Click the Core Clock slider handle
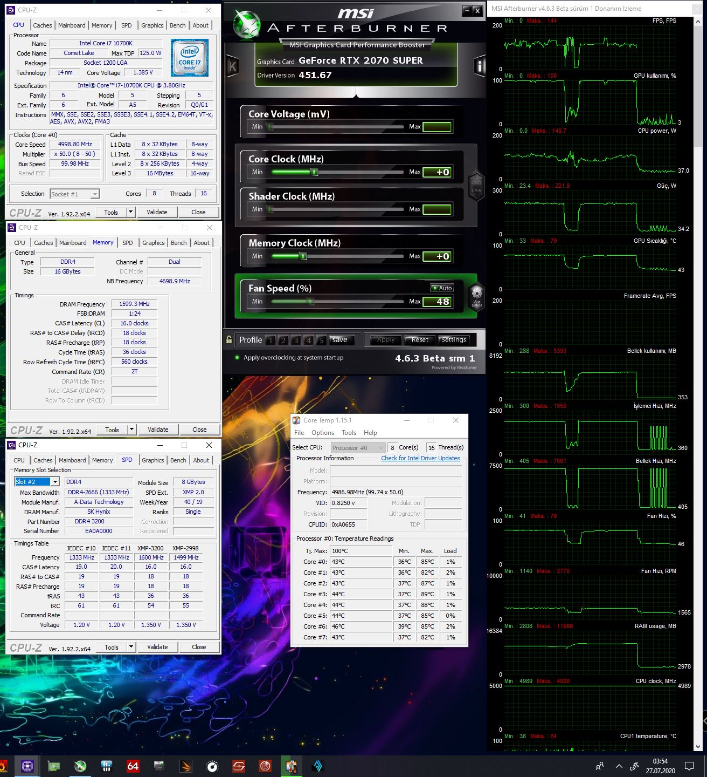707x777 pixels. coord(315,172)
